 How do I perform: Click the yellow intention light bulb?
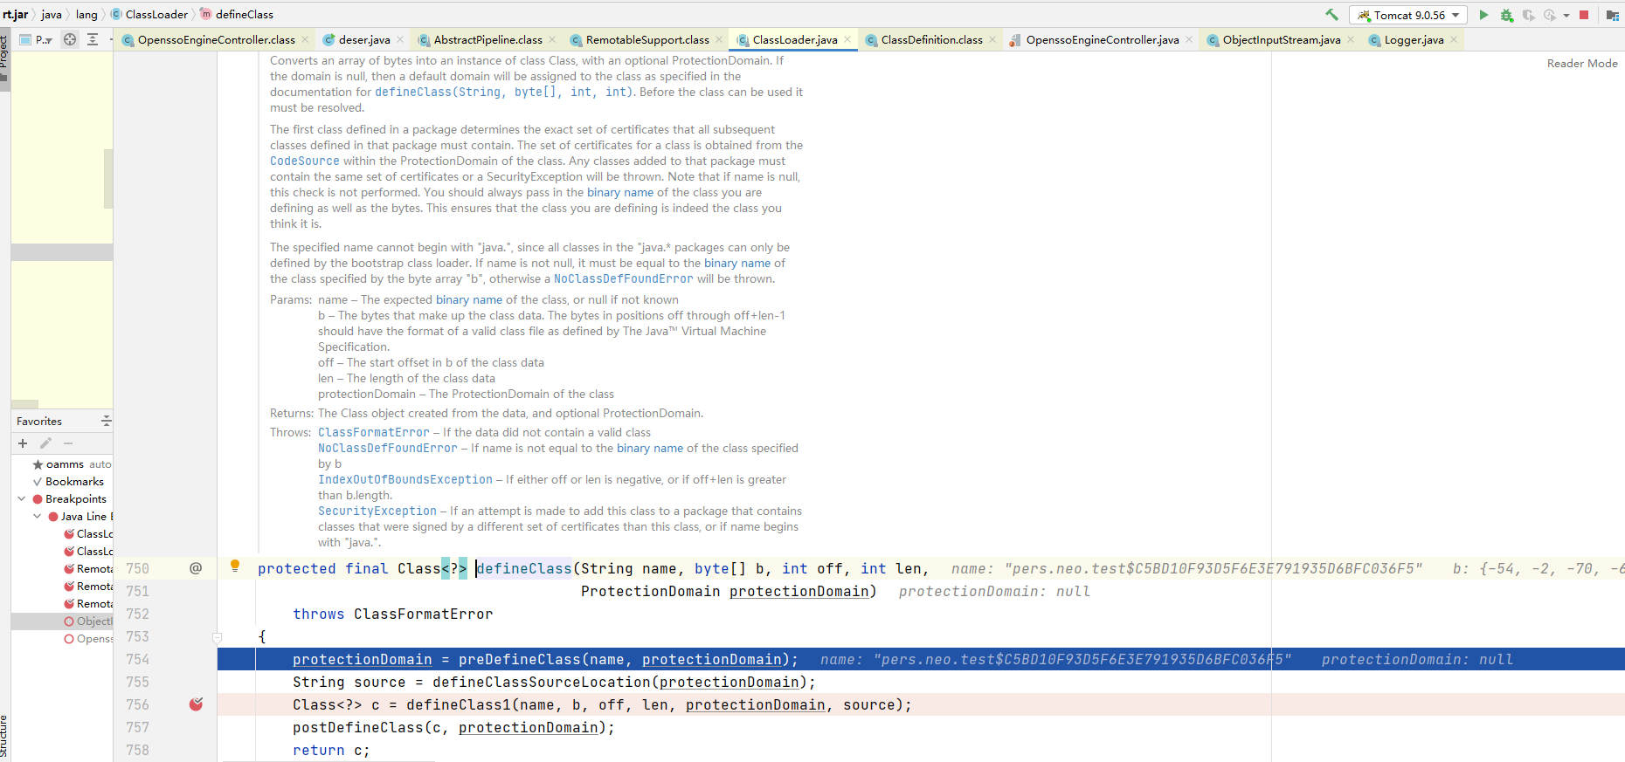234,566
